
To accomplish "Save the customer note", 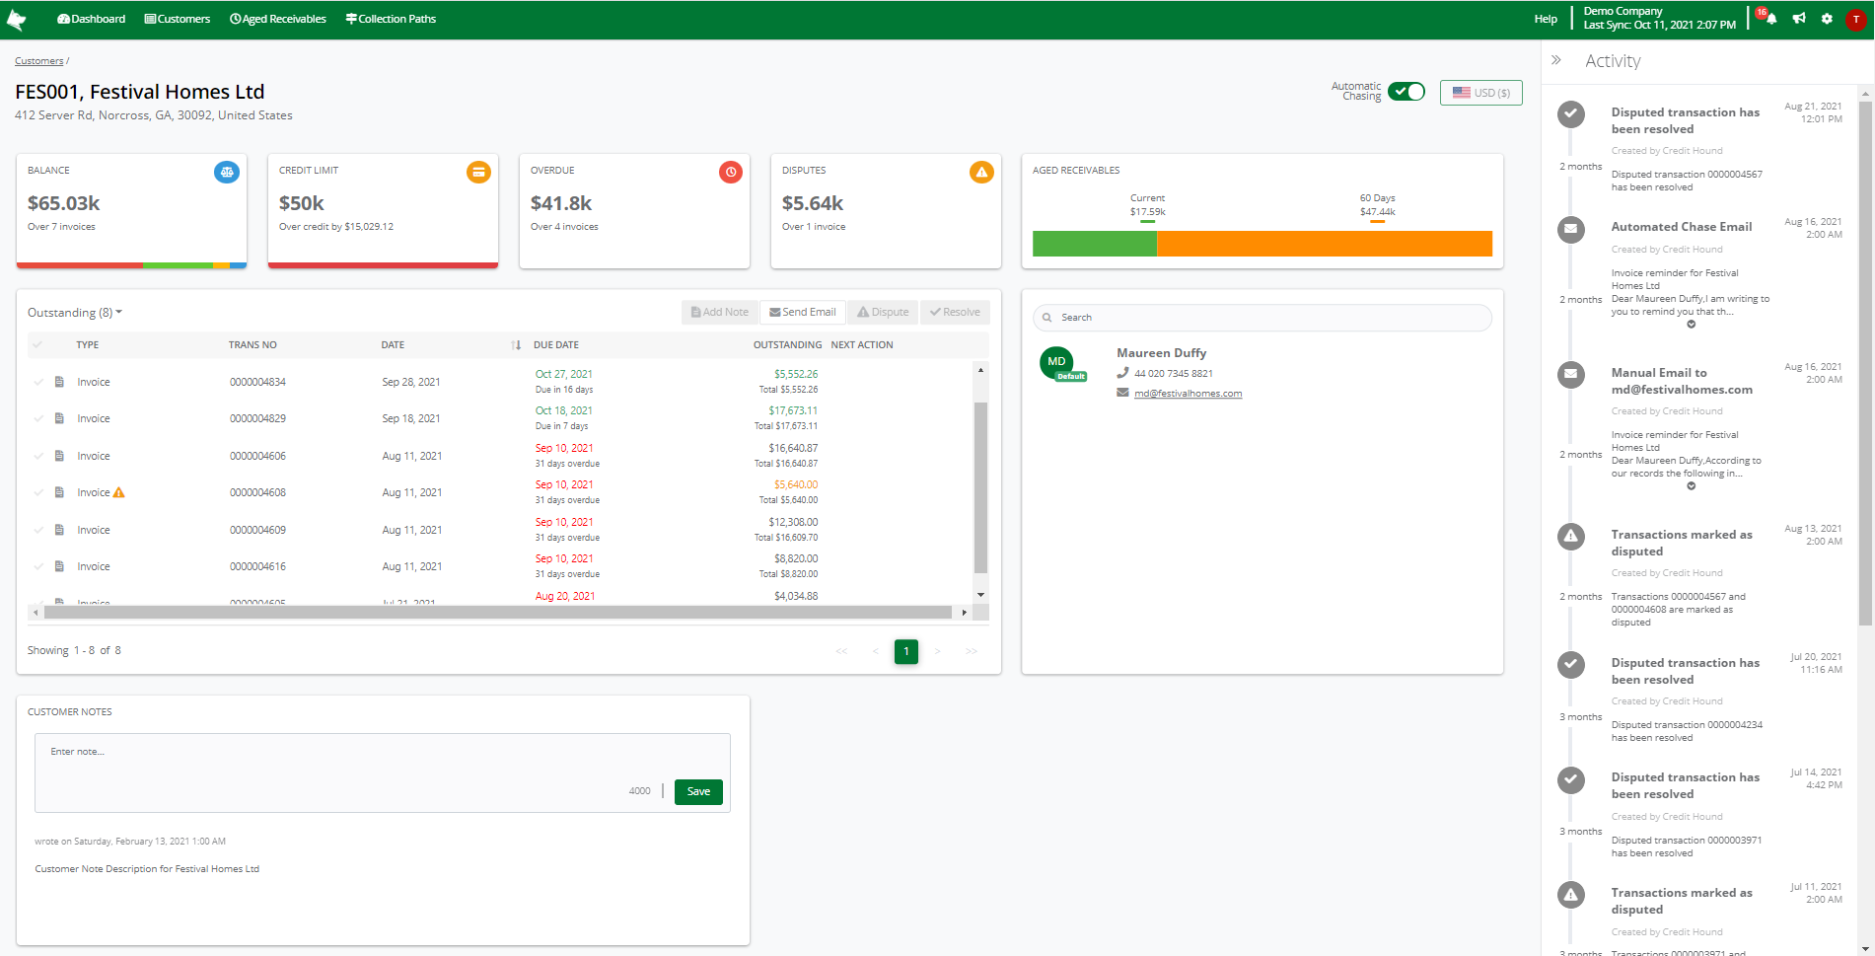I will tap(698, 791).
